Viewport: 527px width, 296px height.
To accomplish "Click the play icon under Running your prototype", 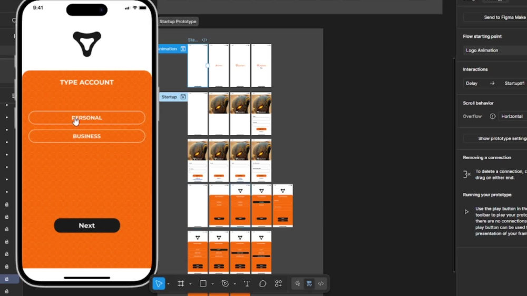I will 466,211.
